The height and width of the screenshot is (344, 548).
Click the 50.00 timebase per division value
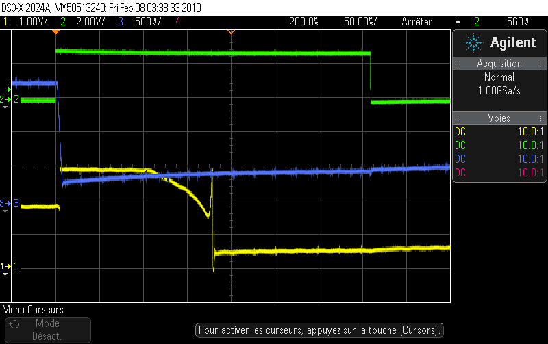point(360,22)
